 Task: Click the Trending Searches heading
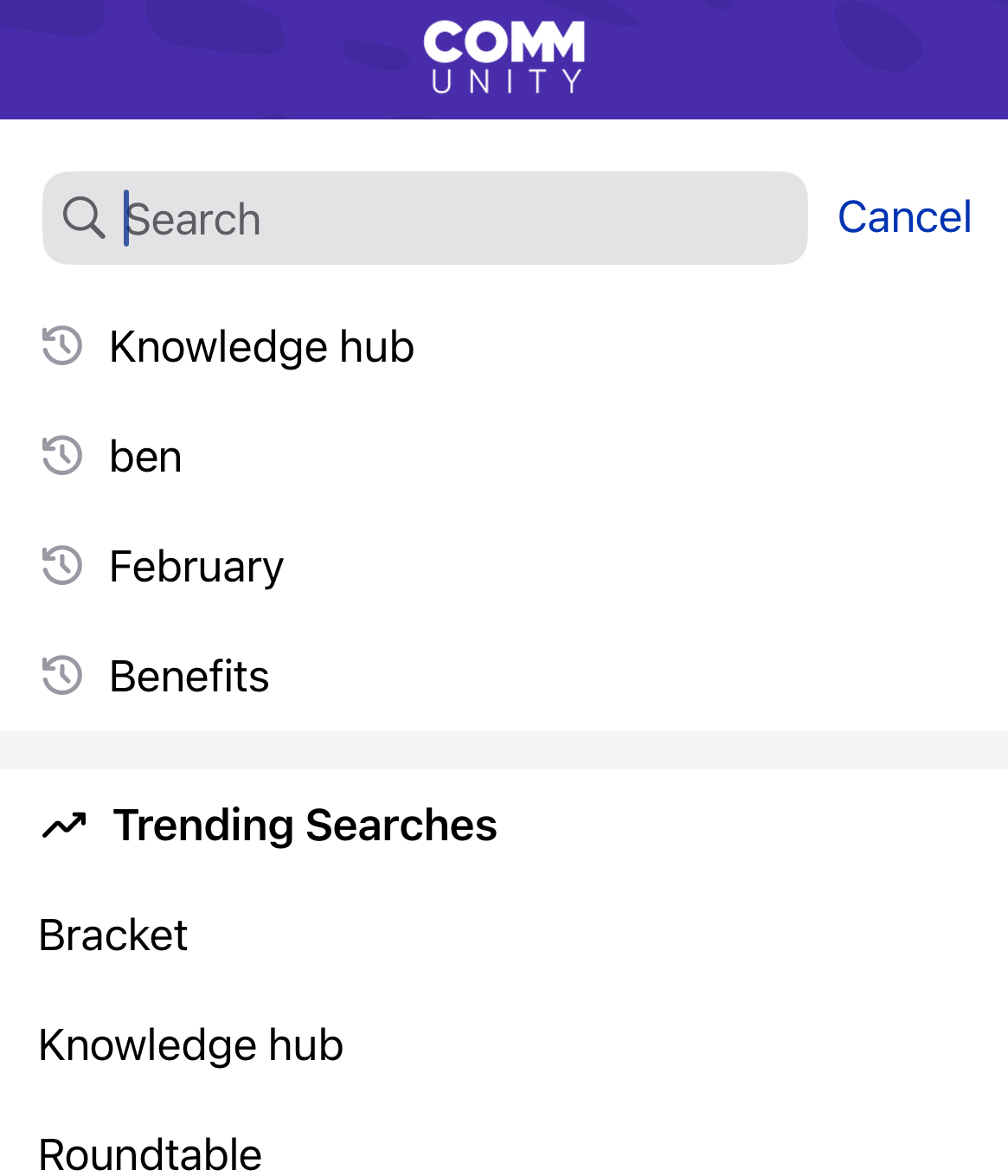click(305, 825)
